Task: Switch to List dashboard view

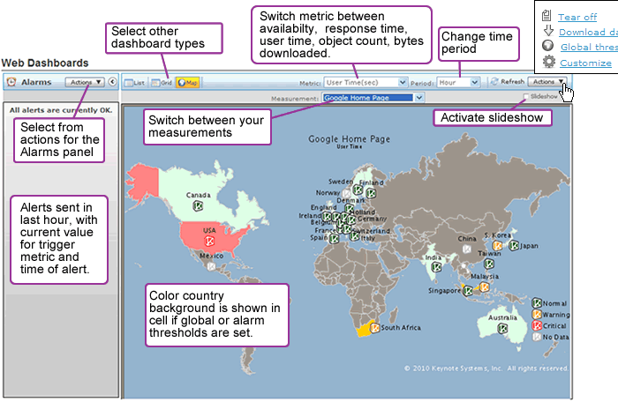Action: coord(134,82)
